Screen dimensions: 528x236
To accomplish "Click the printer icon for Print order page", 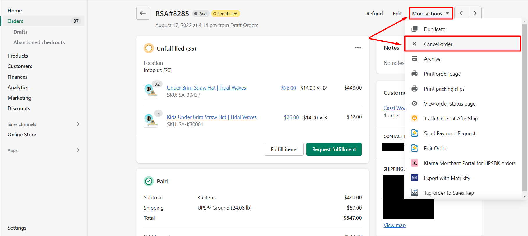I will 415,74.
